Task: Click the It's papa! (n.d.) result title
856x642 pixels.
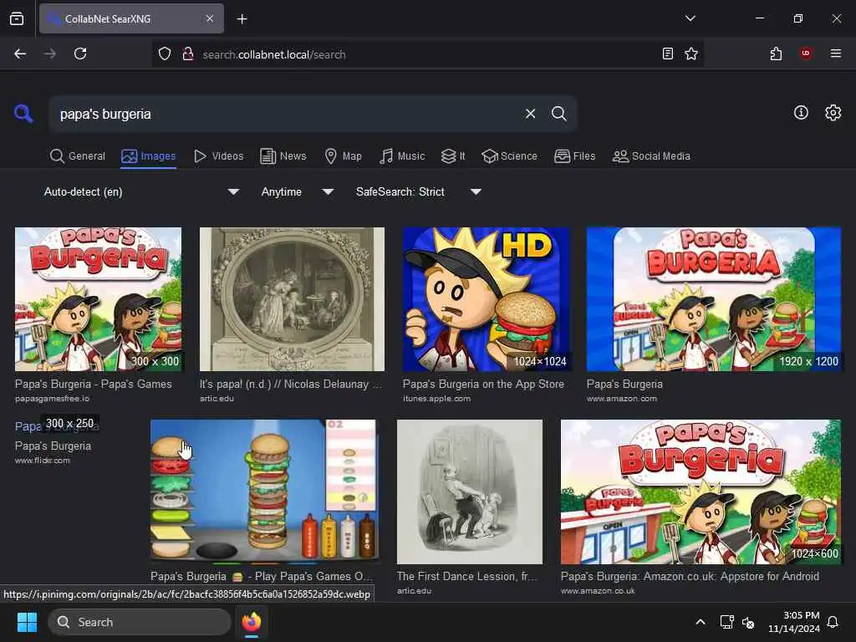Action: click(290, 384)
